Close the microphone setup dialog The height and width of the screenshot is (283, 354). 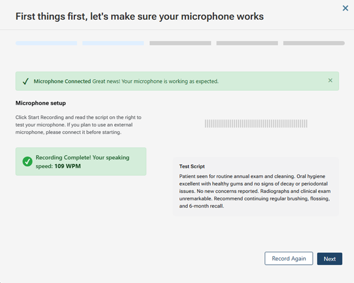coord(345,8)
